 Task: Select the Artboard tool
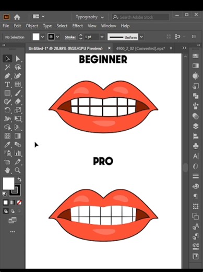pyautogui.click(x=7, y=162)
